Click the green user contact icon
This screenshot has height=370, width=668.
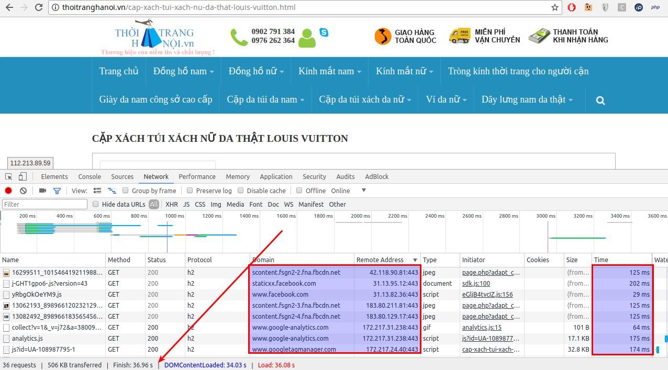click(x=307, y=38)
